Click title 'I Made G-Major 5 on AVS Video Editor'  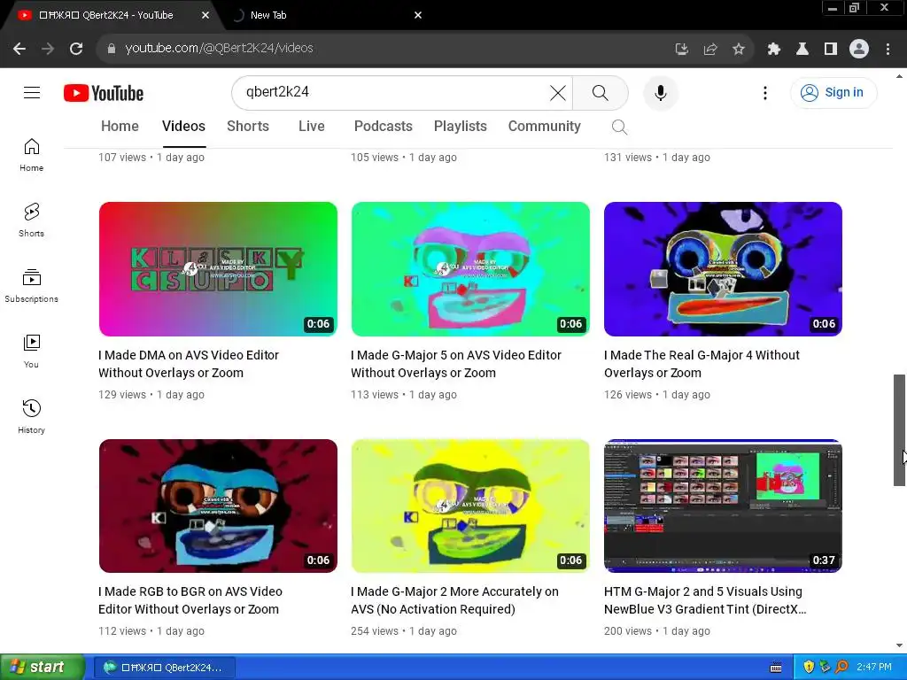[456, 364]
